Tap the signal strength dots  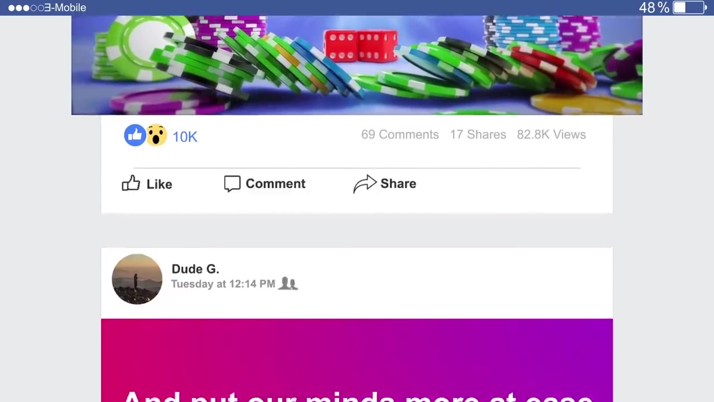pyautogui.click(x=26, y=8)
